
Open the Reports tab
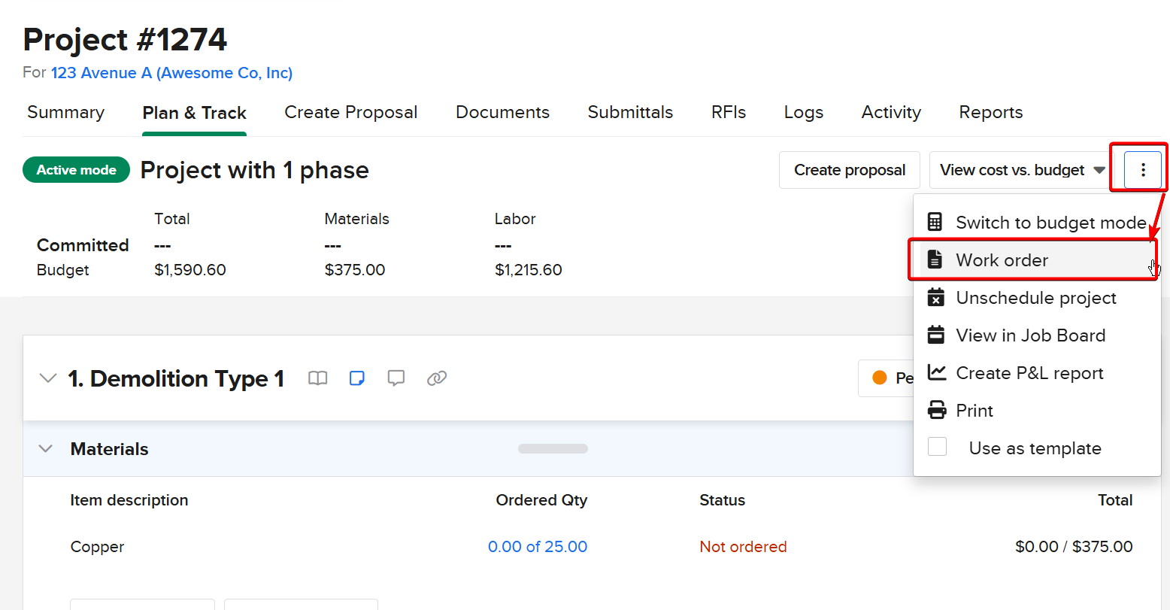(990, 112)
